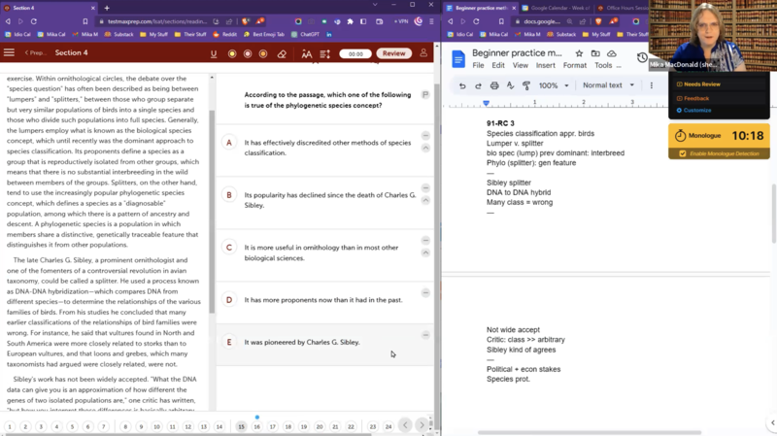The height and width of the screenshot is (436, 777).
Task: Click the Review button
Action: pyautogui.click(x=393, y=54)
